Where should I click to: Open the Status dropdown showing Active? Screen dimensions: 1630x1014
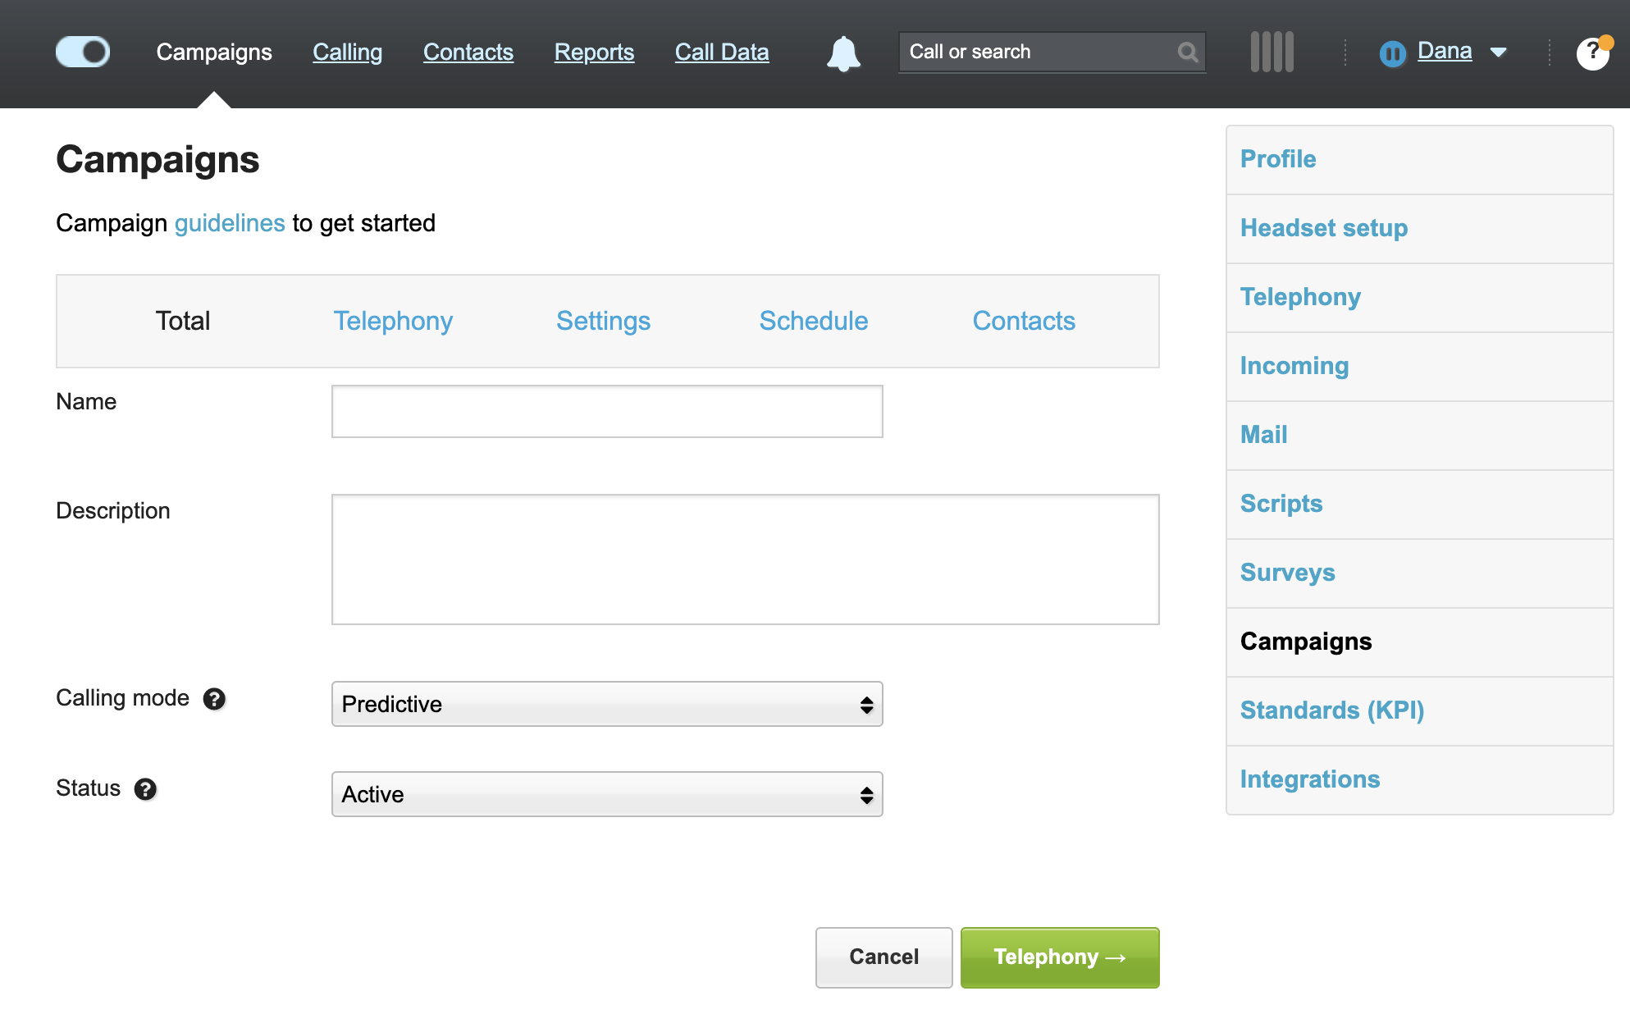[606, 794]
